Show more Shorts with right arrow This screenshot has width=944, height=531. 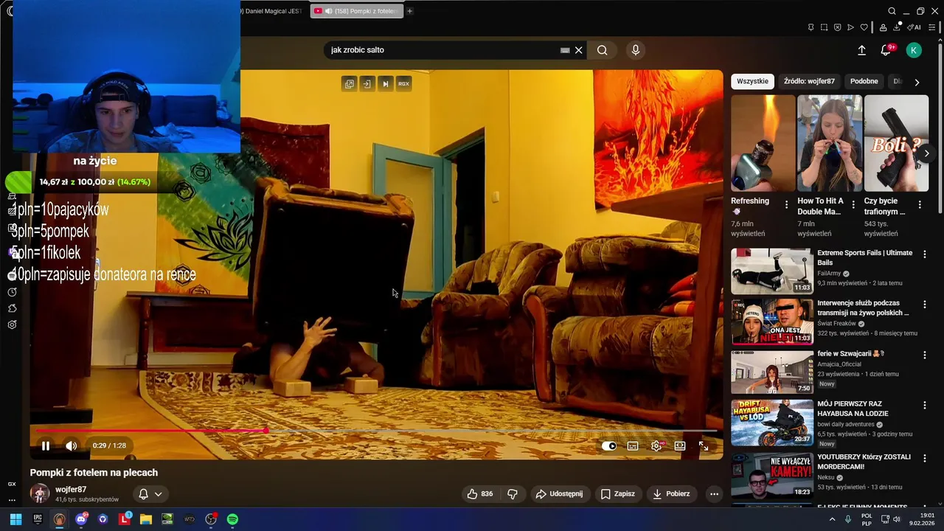[926, 153]
